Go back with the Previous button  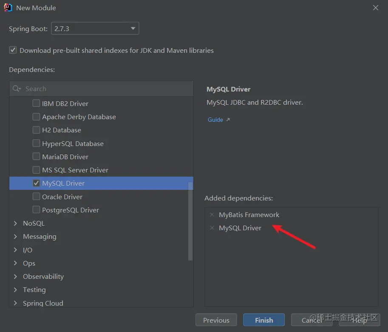pyautogui.click(x=216, y=320)
